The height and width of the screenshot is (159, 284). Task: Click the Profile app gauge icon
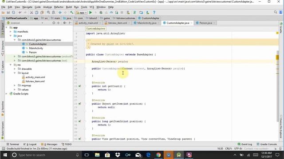[111, 13]
